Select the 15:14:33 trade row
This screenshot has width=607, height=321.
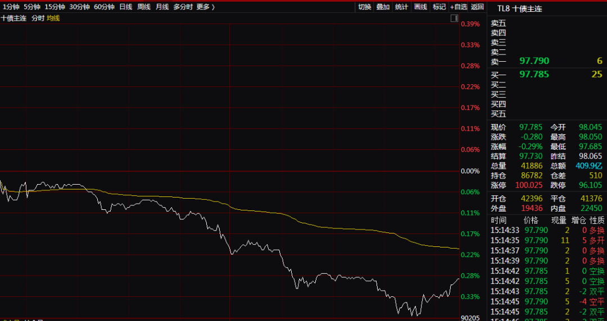tap(547, 231)
